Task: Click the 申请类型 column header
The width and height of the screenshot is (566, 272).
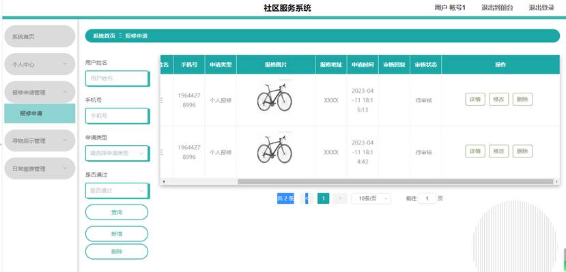Action: tap(221, 65)
